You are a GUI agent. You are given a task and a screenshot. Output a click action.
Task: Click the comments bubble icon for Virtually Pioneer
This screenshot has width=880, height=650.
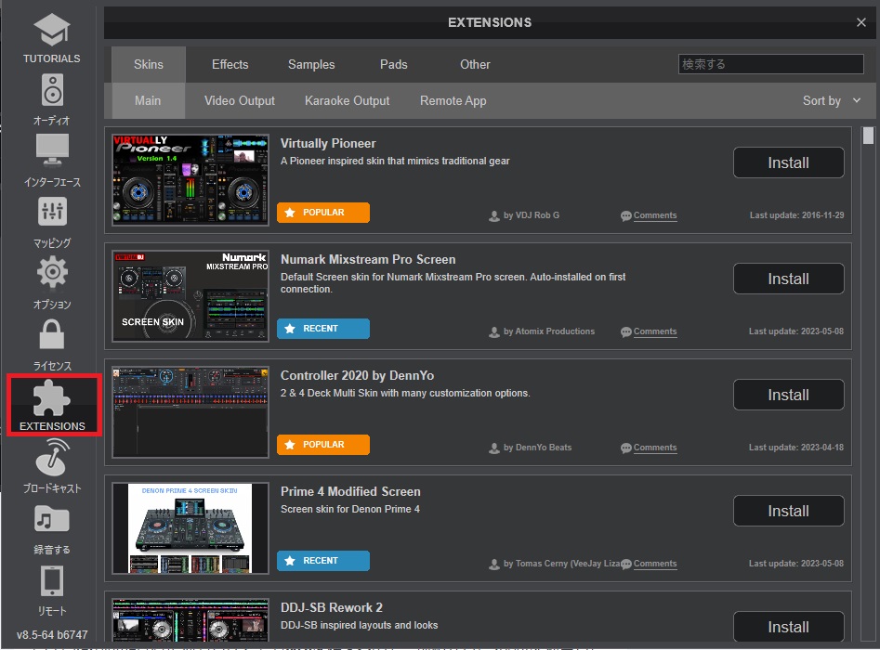pyautogui.click(x=626, y=216)
